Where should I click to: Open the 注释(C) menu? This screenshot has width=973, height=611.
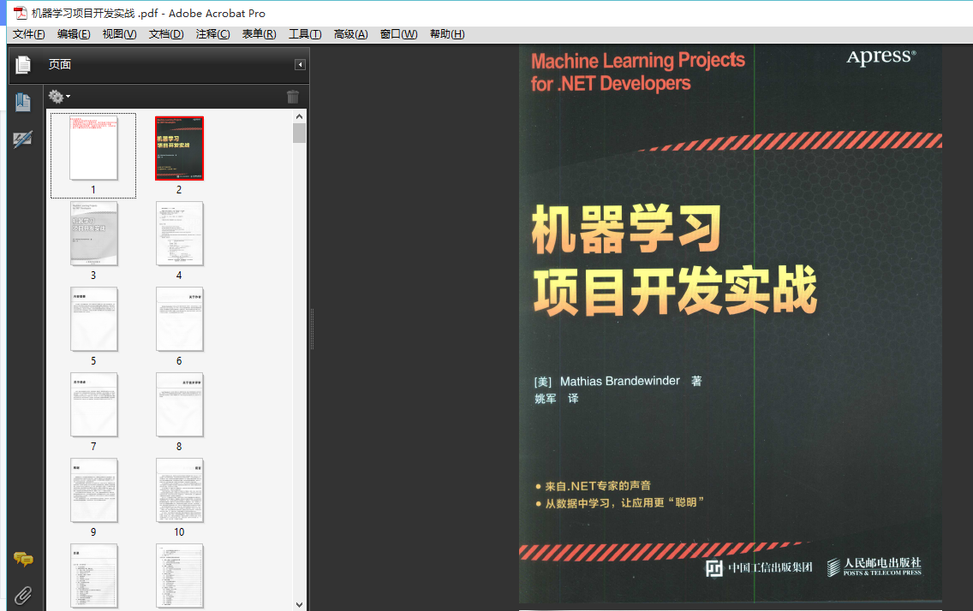[212, 34]
